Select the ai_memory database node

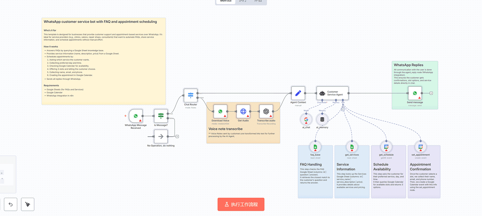(x=322, y=119)
